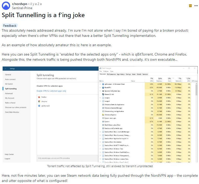Switch to the Performance tab

(111, 74)
